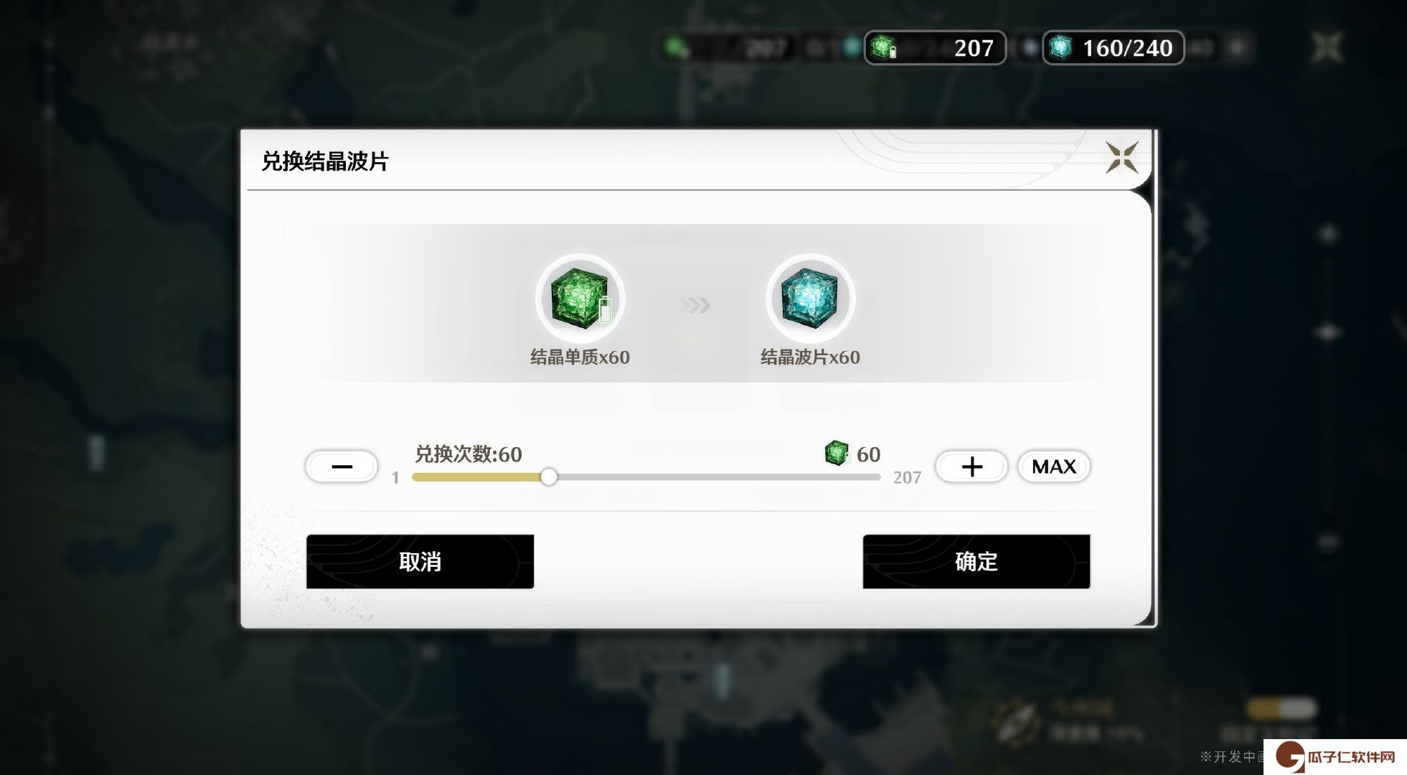Click the blue crystal icon beside 160/240

[1060, 48]
